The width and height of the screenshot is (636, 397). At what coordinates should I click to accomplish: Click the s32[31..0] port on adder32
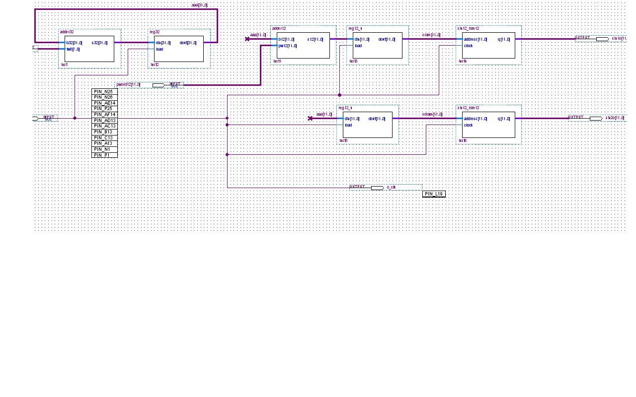click(x=99, y=43)
